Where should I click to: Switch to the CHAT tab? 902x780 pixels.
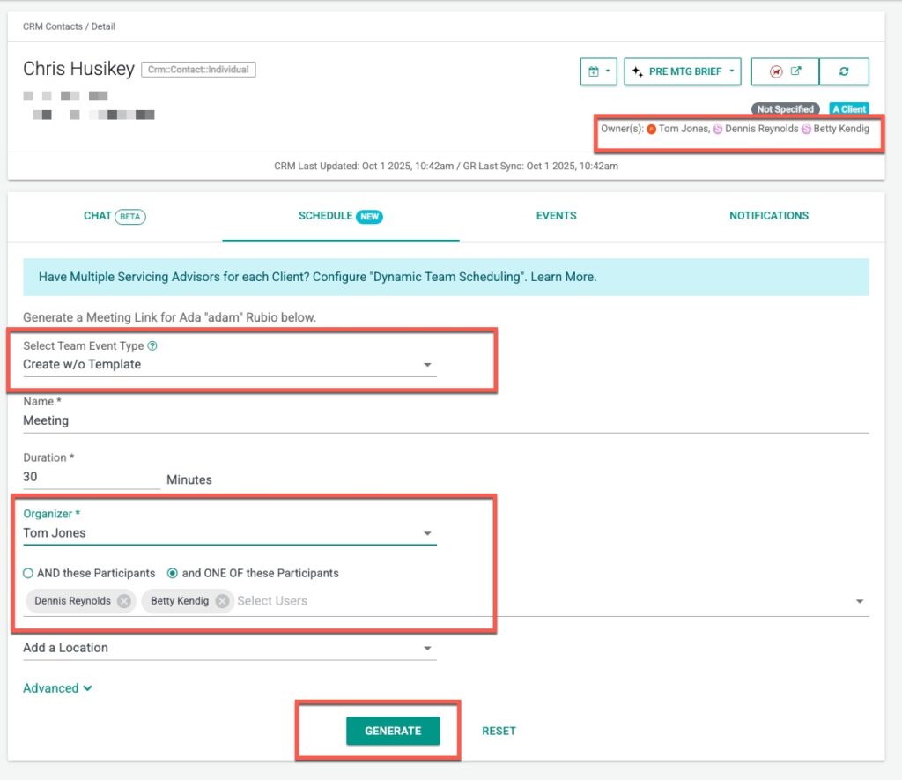click(114, 216)
